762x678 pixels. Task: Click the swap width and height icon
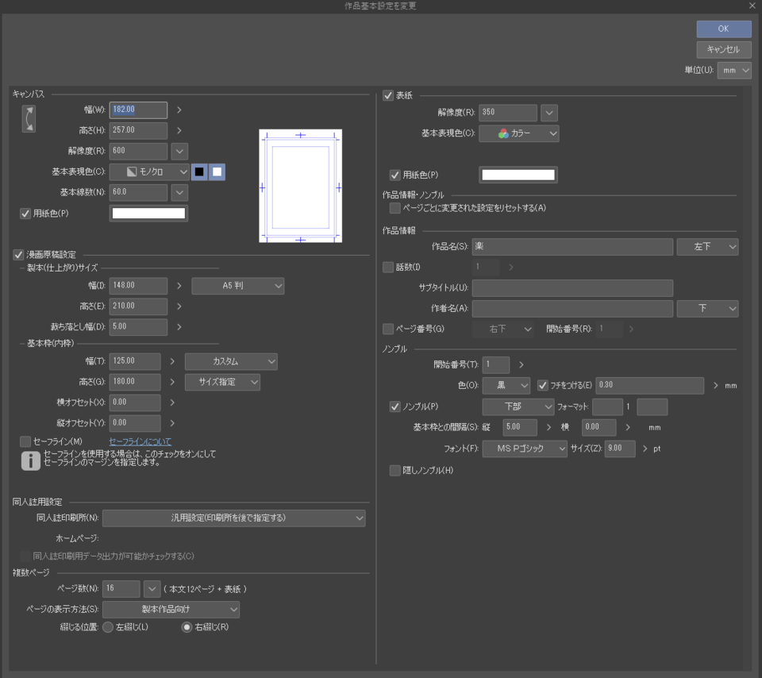tap(29, 118)
